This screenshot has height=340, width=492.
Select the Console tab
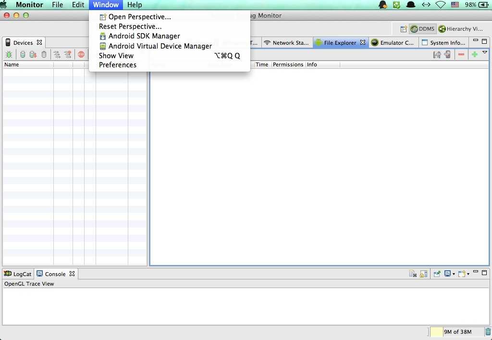click(55, 274)
